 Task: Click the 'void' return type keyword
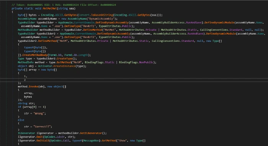click(x=38, y=8)
